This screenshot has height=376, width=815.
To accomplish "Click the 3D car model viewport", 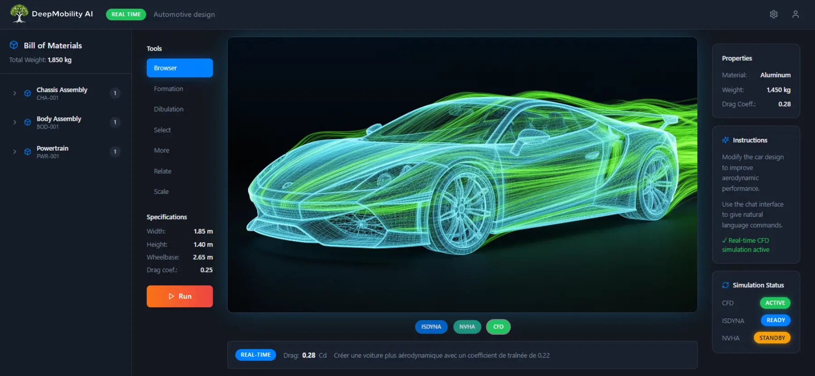I will pos(462,175).
